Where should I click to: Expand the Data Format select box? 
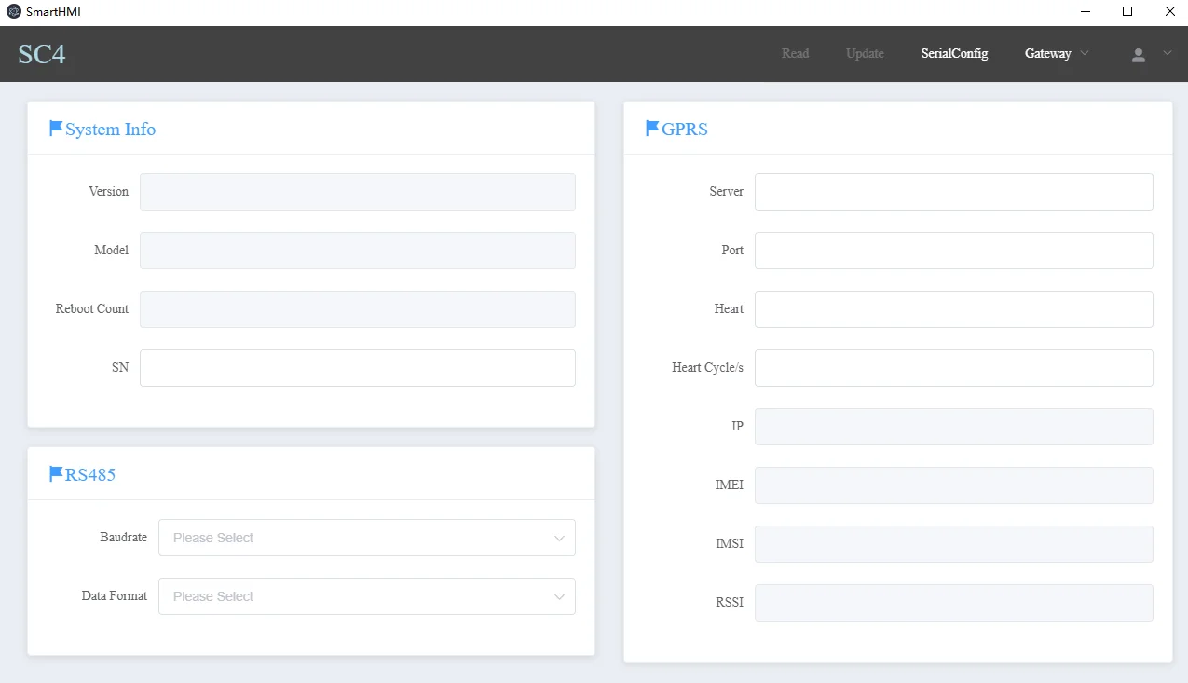click(366, 596)
